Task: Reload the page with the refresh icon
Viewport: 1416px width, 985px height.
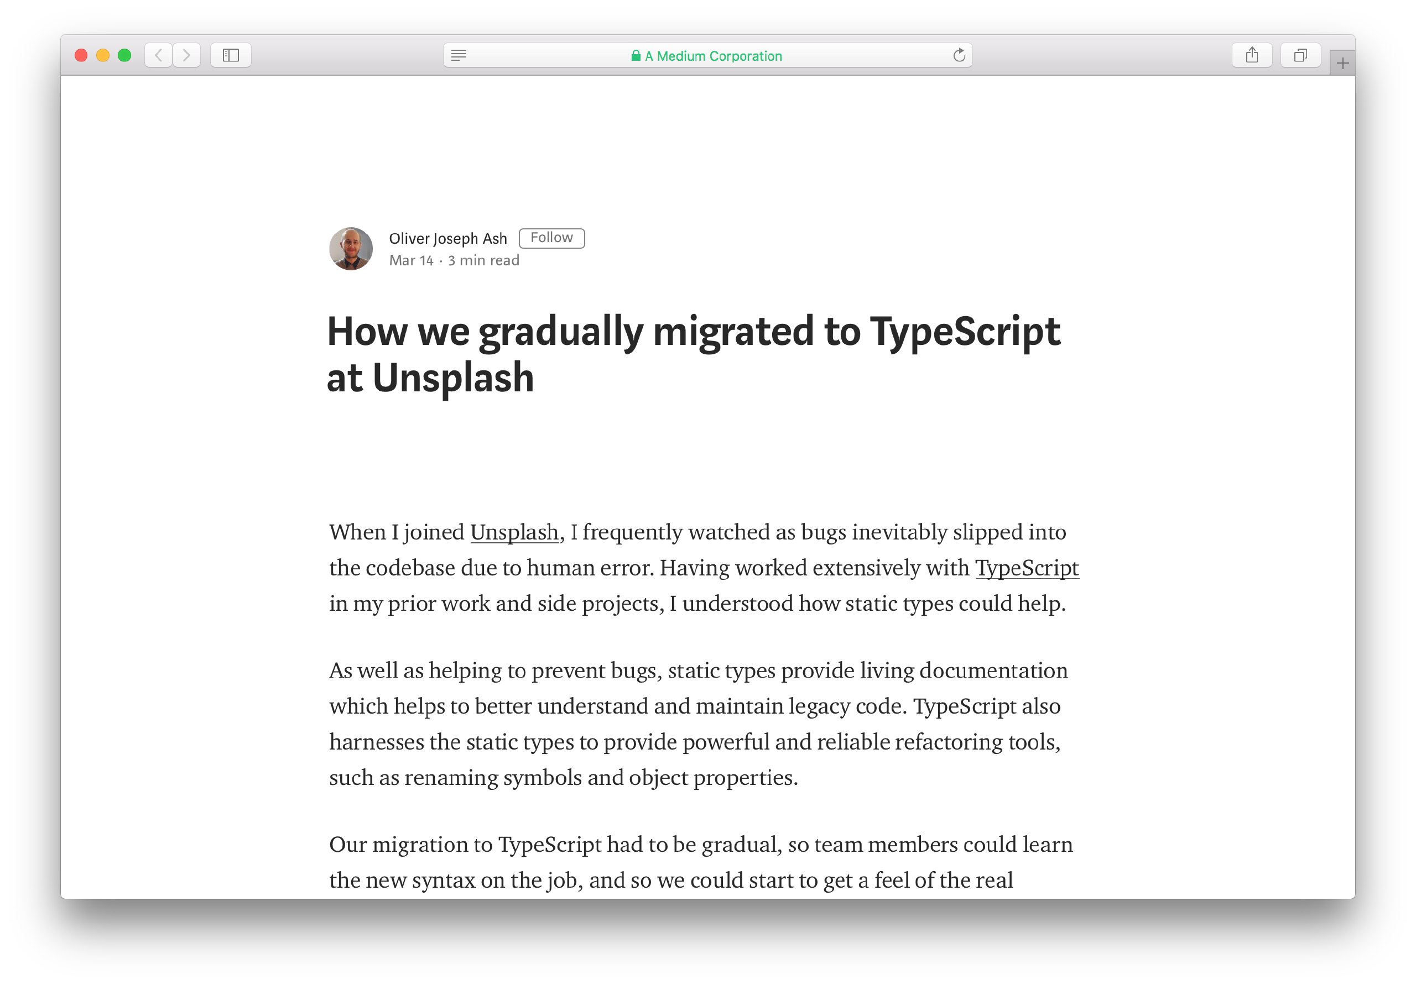Action: (959, 55)
